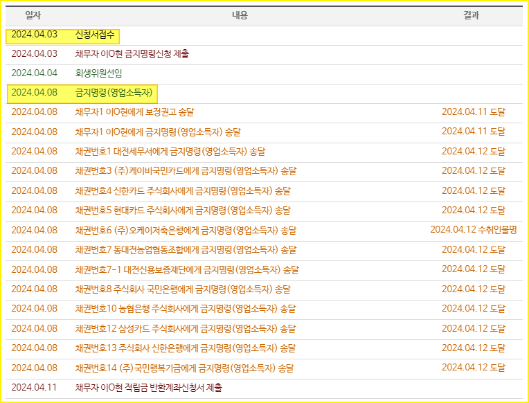The image size is (529, 403).
Task: Select 채권번호10 농협은행 주식회사 송달 entry
Action: (185, 309)
